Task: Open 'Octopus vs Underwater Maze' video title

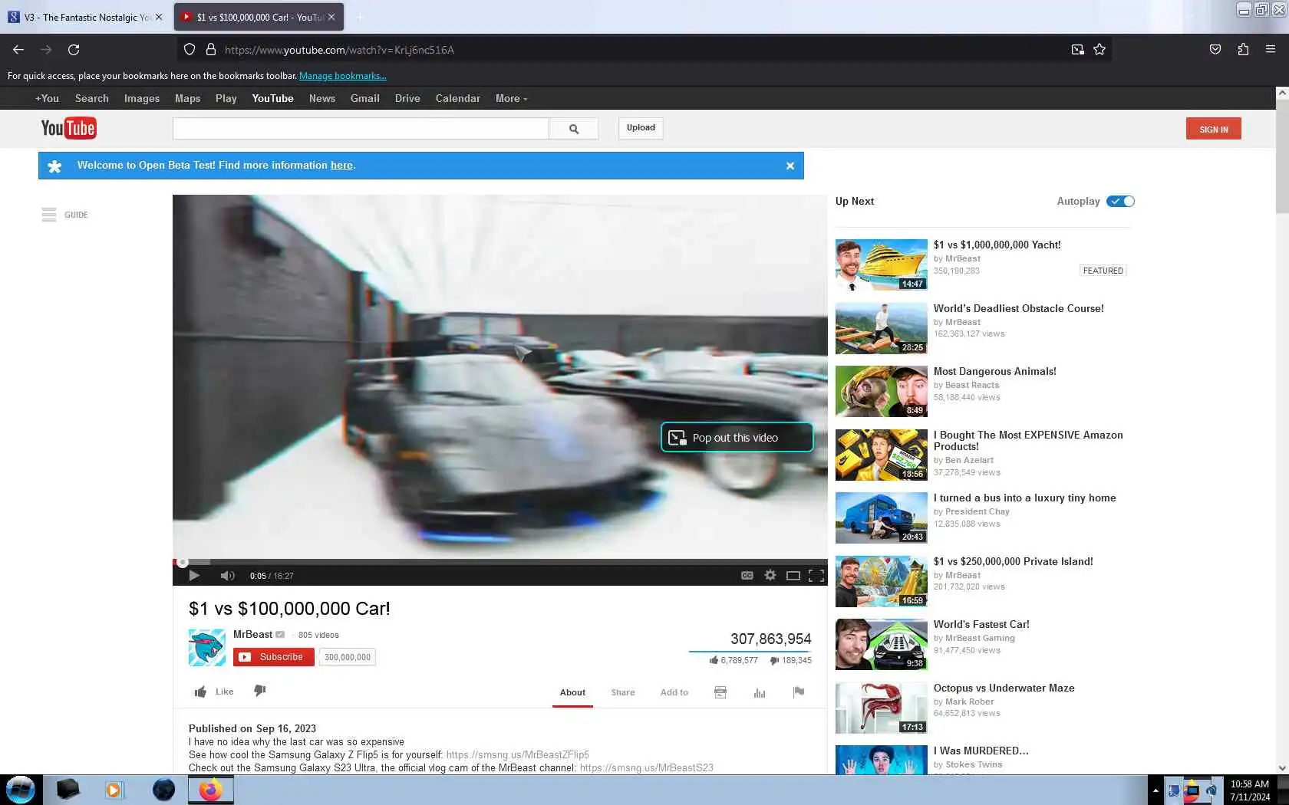Action: [x=1004, y=688]
